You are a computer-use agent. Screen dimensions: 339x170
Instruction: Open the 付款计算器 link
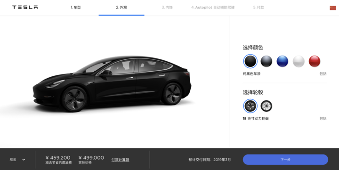coord(121,160)
